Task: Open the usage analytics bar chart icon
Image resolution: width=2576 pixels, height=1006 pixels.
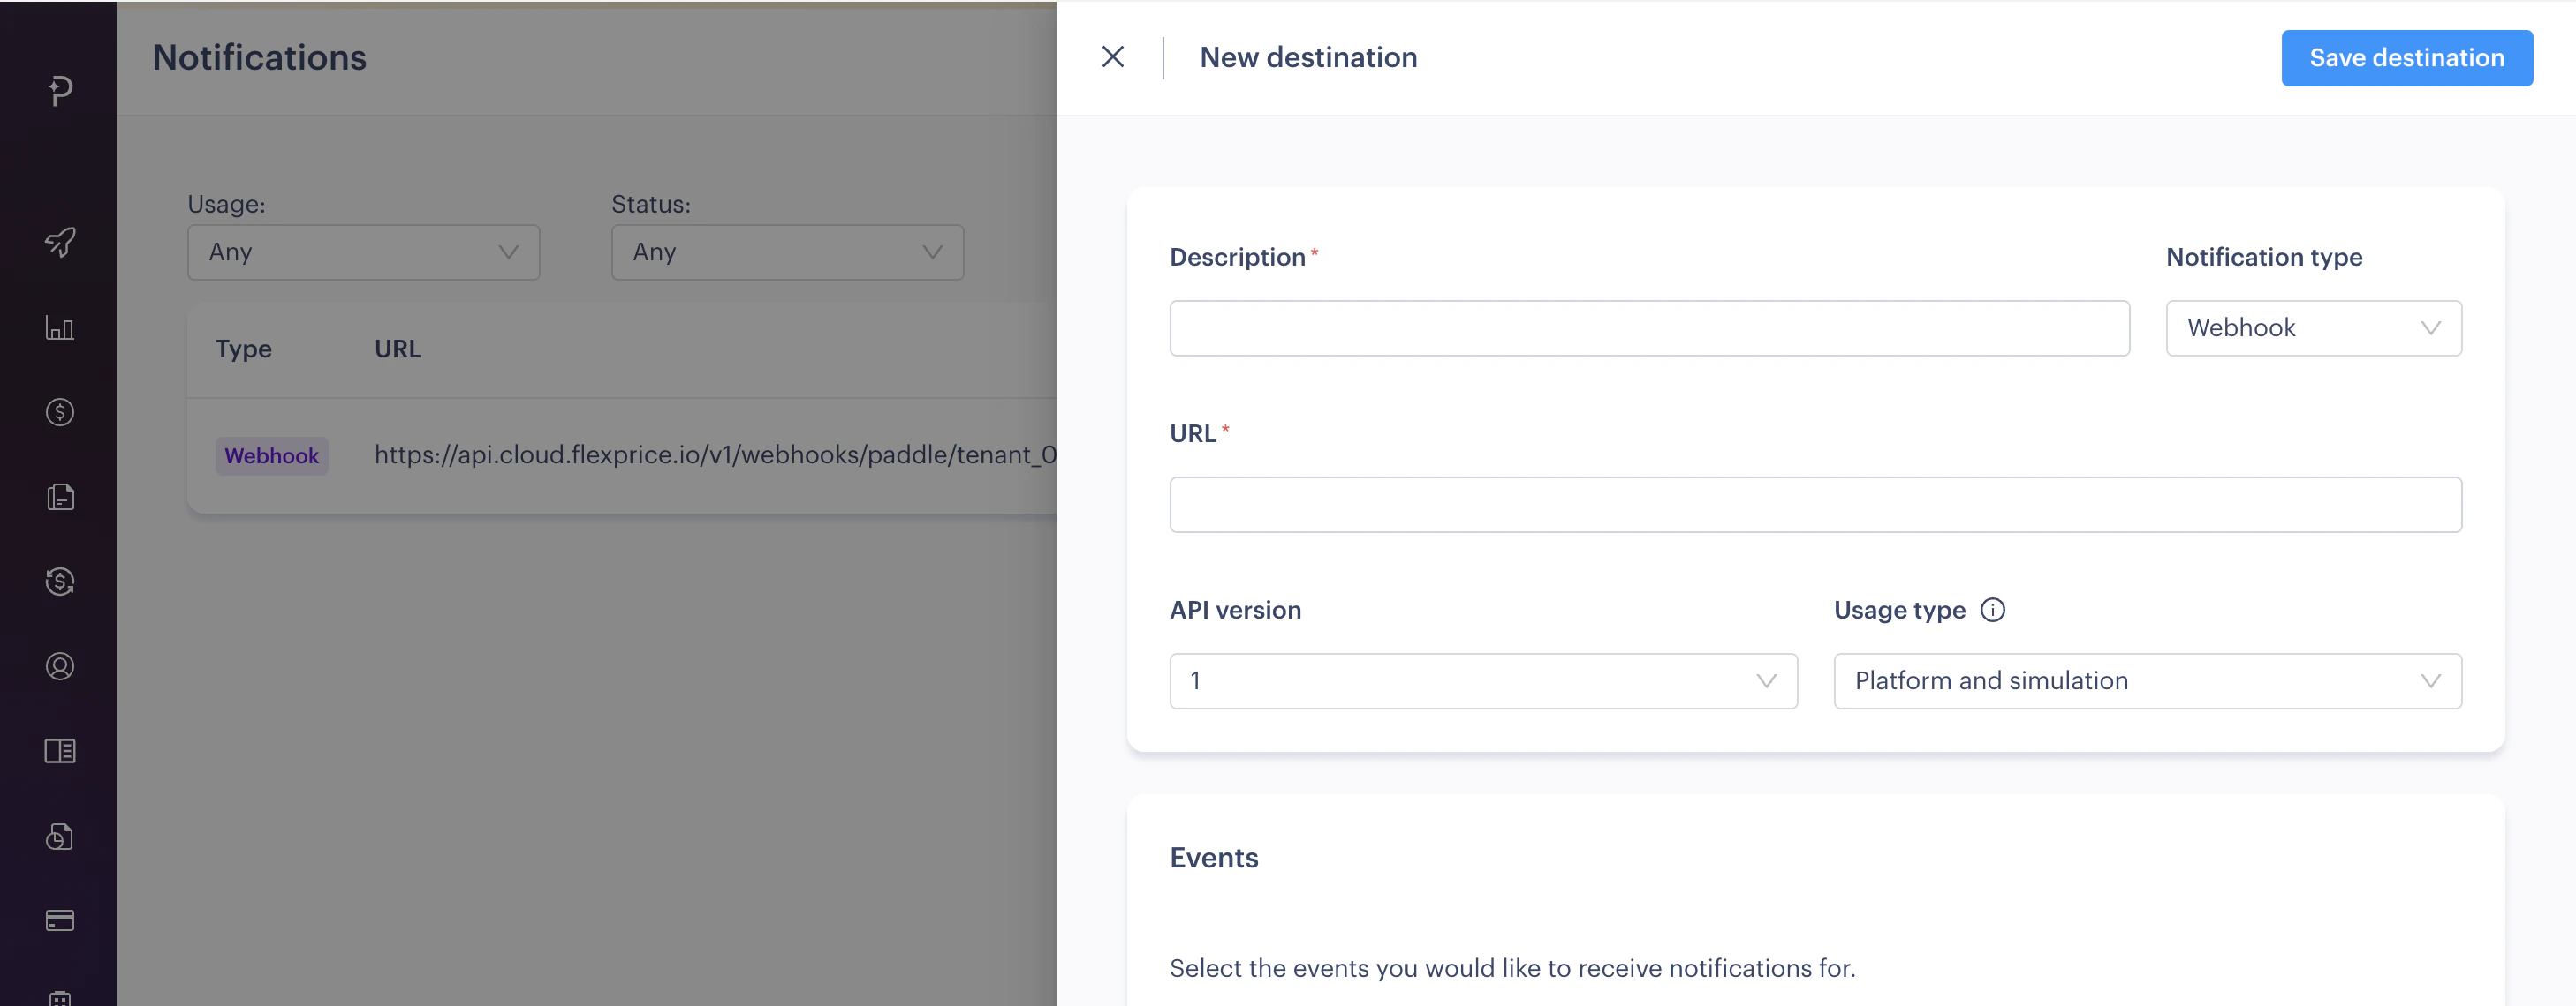Action: click(x=59, y=327)
